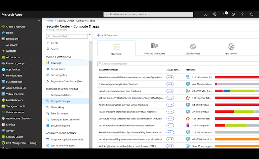Click the Cost Management + Billing icon
The image size is (259, 159).
[3, 143]
